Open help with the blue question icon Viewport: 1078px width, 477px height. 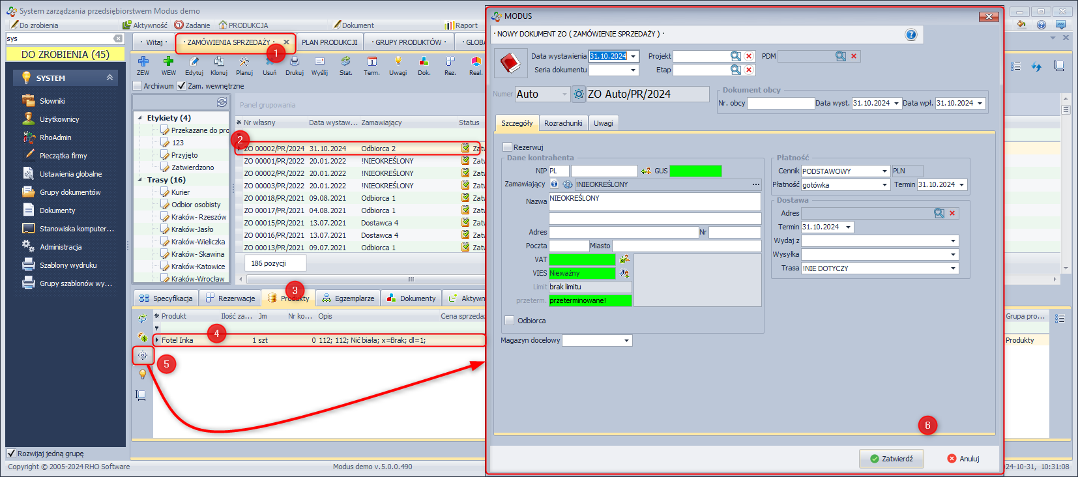(910, 35)
